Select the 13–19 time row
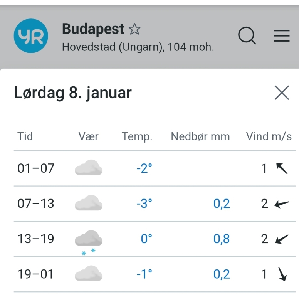 tap(155, 239)
